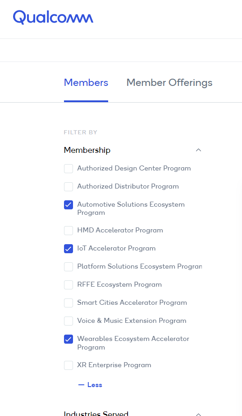Switch to the Members tab
The width and height of the screenshot is (242, 416).
(x=86, y=82)
